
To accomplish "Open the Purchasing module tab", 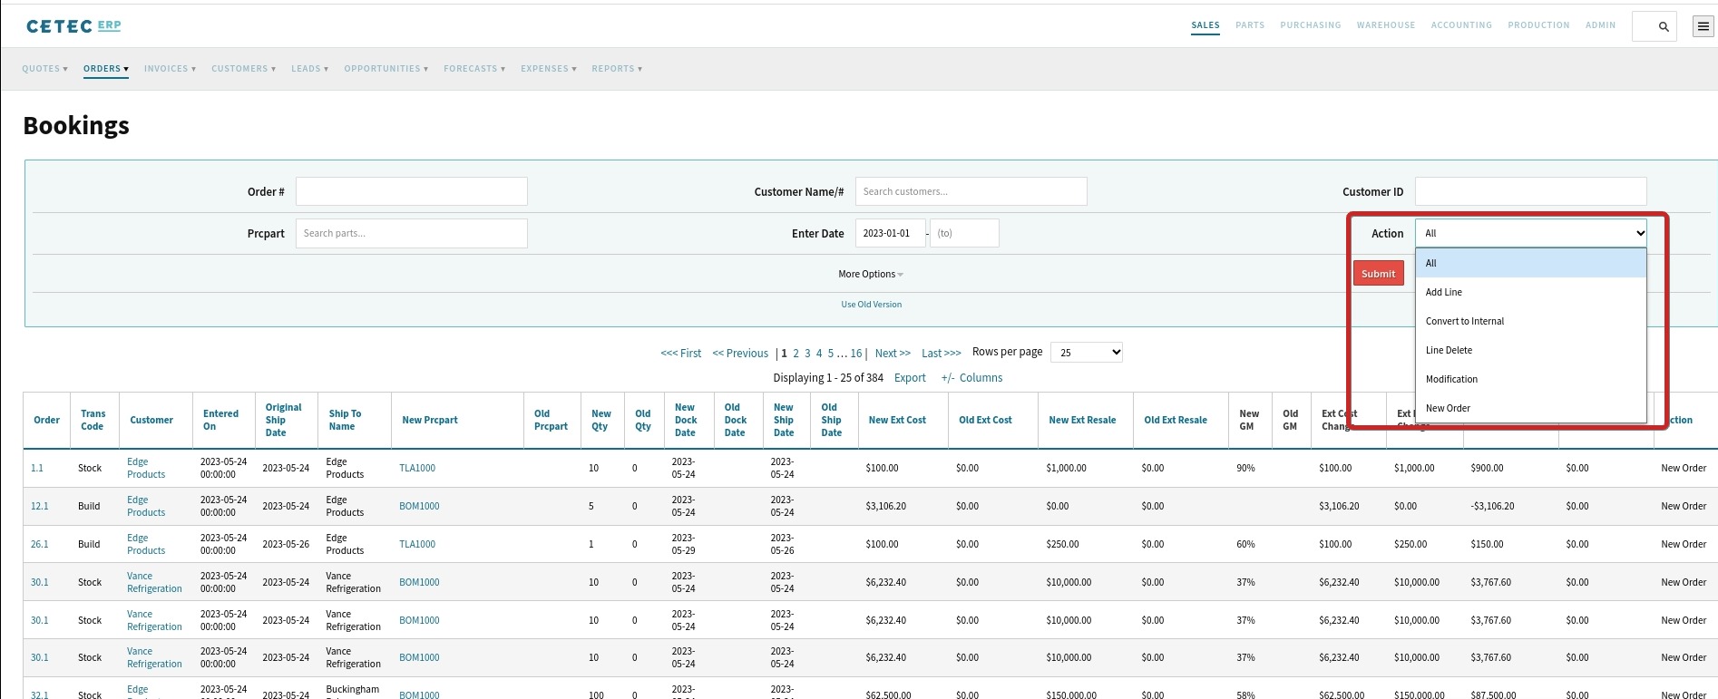I will [1311, 25].
